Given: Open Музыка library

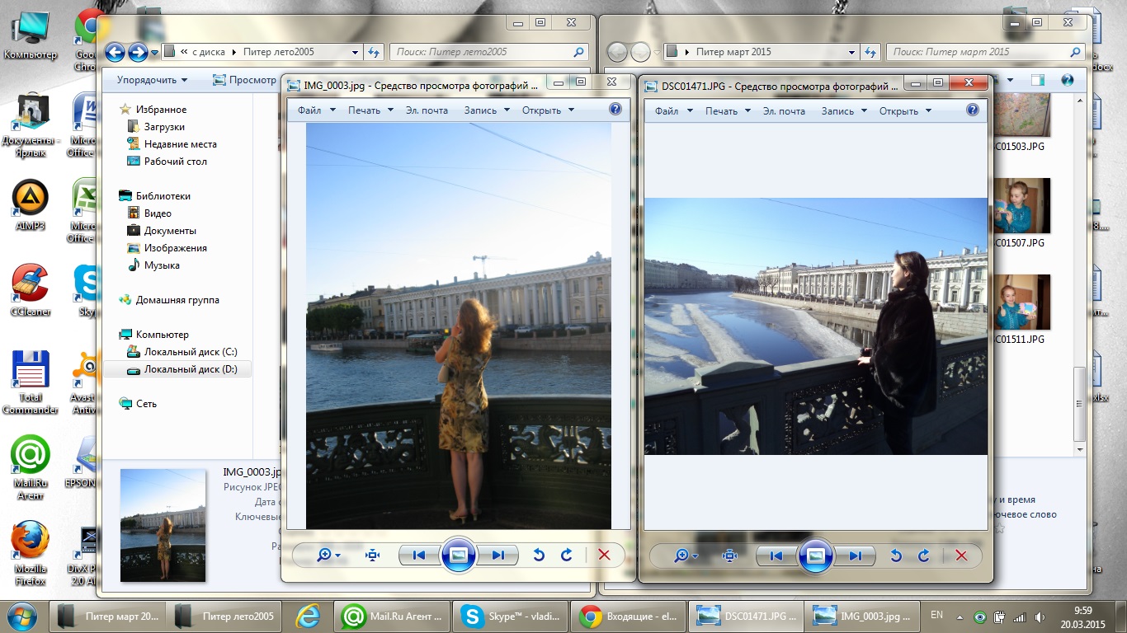Looking at the screenshot, I should pyautogui.click(x=153, y=265).
